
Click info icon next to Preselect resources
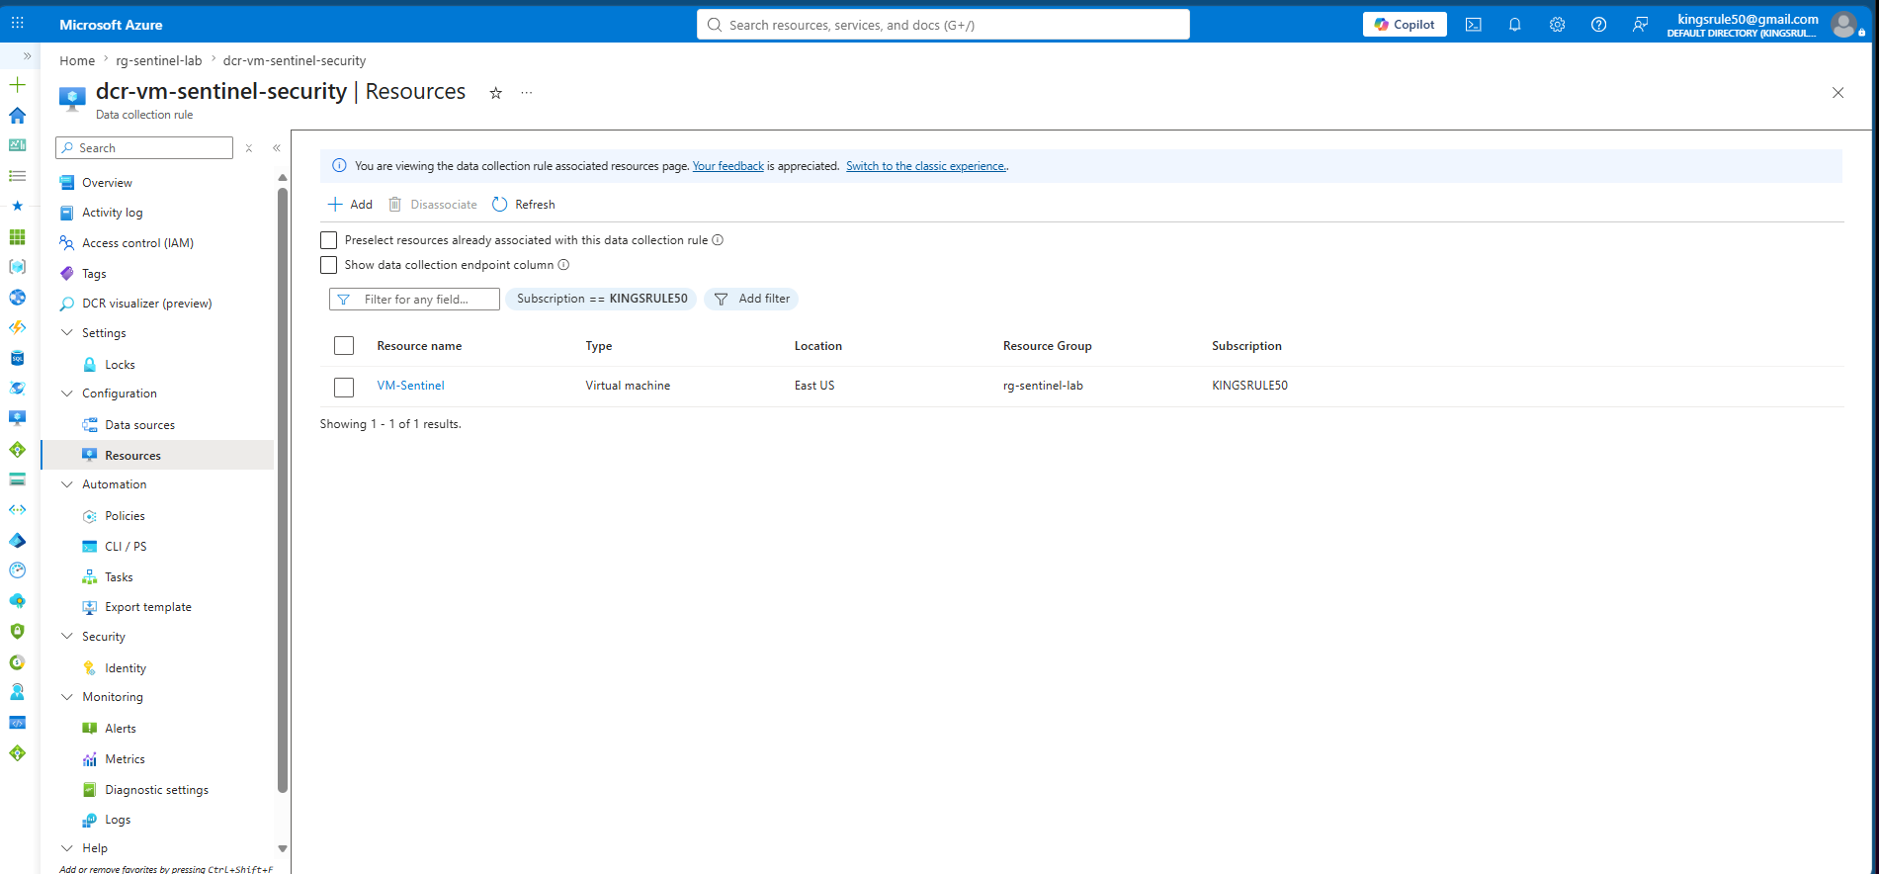coord(718,240)
